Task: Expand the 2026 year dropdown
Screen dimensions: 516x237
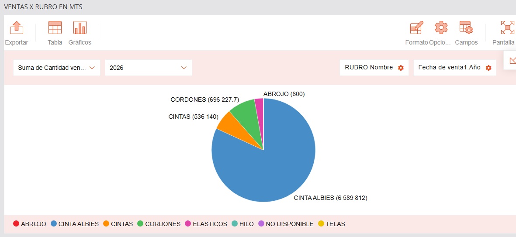Action: pos(148,68)
